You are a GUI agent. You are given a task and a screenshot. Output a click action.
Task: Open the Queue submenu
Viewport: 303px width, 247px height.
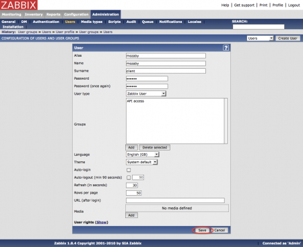click(x=147, y=22)
